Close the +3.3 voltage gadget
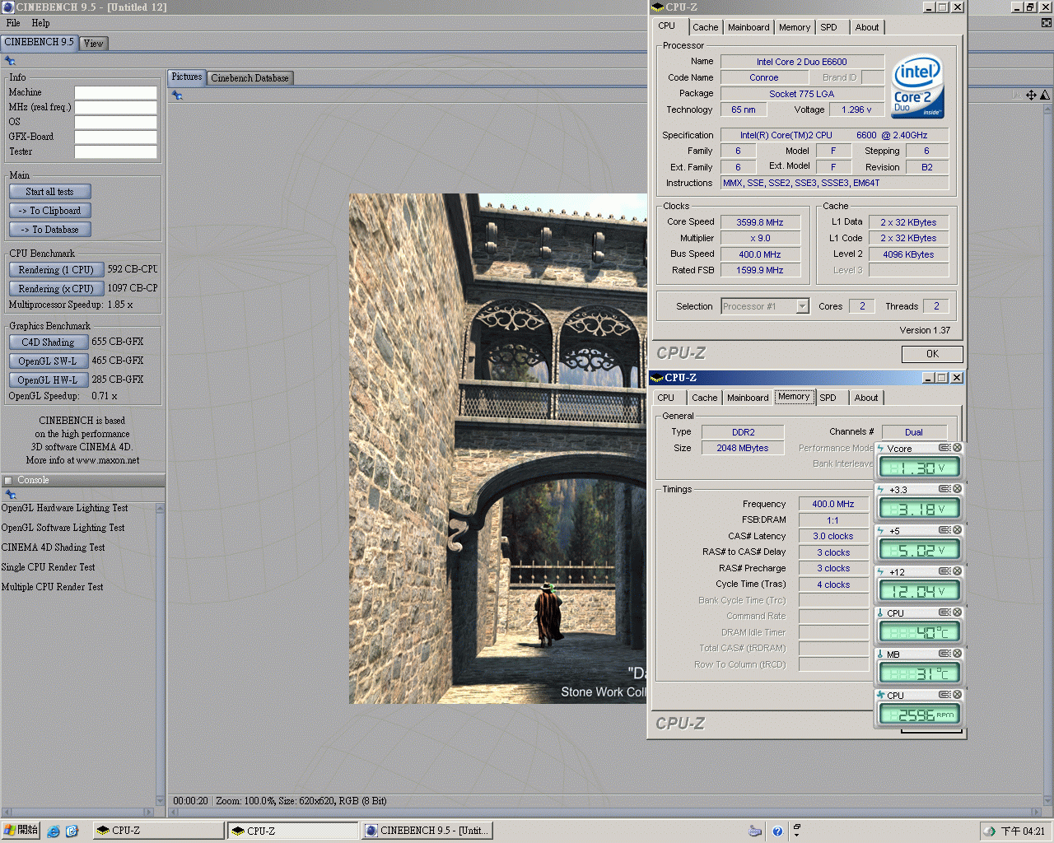1054x843 pixels. pos(957,489)
